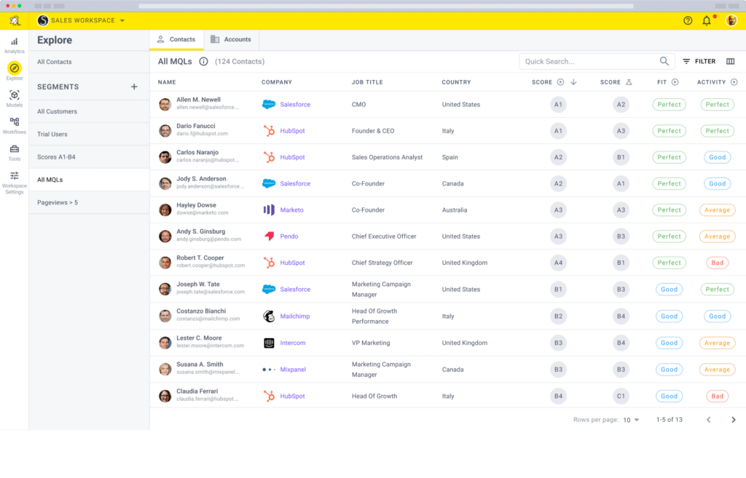
Task: Open the Filter button
Action: tap(699, 61)
